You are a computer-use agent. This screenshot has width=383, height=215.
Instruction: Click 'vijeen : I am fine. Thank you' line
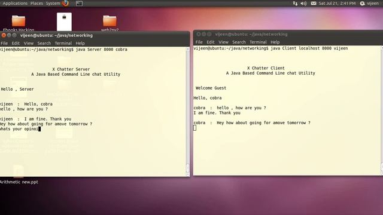36,119
